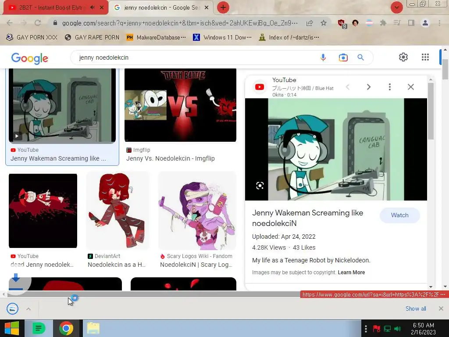
Task: Close the image preview panel
Action: (x=410, y=87)
